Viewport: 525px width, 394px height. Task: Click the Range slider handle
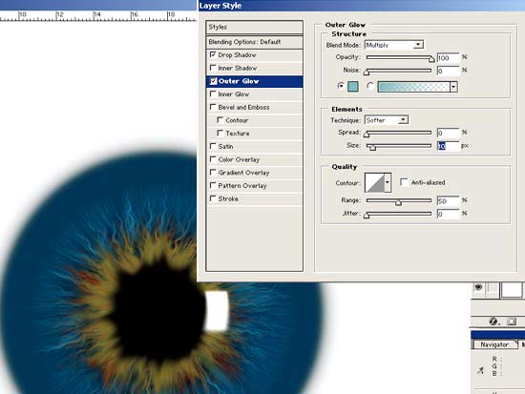pyautogui.click(x=398, y=202)
